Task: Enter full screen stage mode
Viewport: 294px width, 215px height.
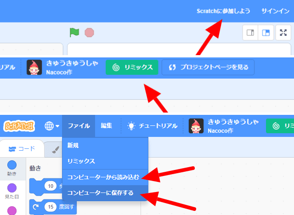Action: 283,33
